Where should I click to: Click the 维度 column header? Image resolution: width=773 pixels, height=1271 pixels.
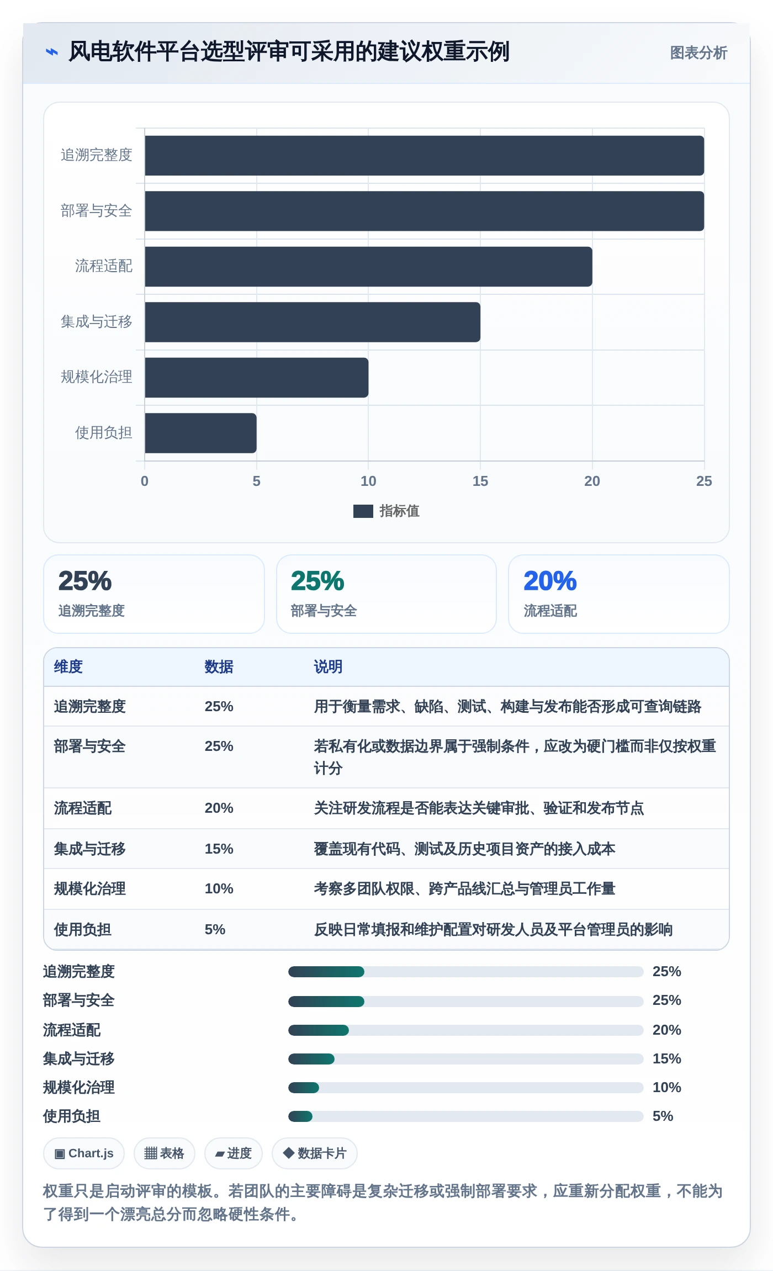tap(68, 667)
